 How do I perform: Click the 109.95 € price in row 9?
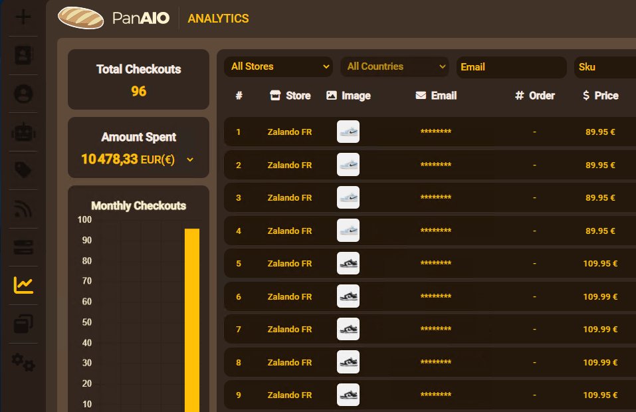[x=600, y=395]
